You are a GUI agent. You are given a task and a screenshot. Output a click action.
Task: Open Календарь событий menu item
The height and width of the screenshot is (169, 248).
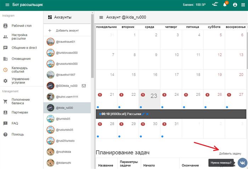(x=22, y=70)
